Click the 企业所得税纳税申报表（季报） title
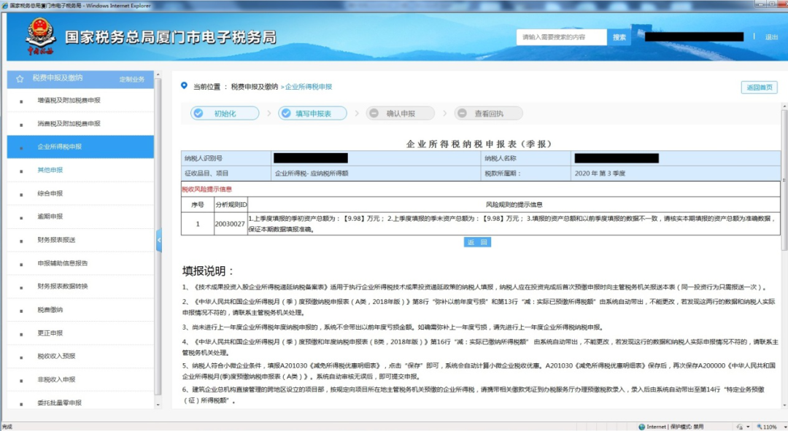Image resolution: width=788 pixels, height=431 pixels. [479, 144]
